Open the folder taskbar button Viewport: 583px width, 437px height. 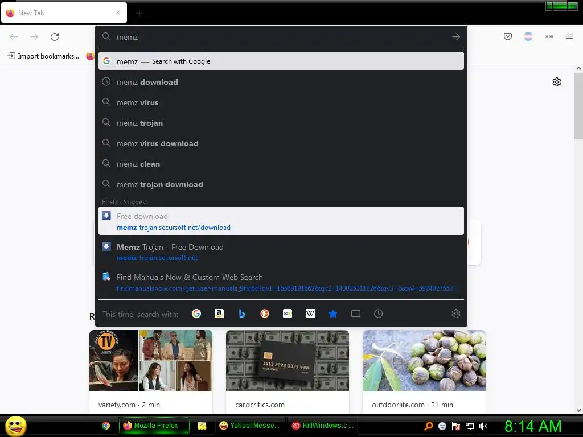(x=202, y=426)
